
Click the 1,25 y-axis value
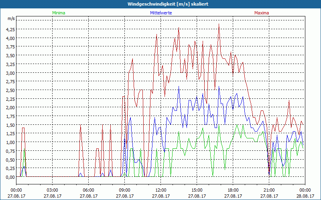tap(10, 134)
